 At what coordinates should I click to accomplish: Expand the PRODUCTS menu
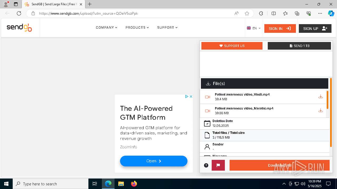[x=137, y=28]
